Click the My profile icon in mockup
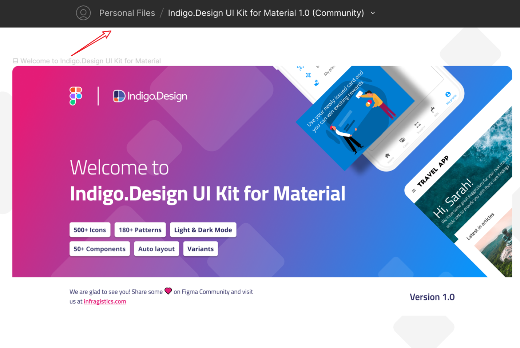Viewport: 520px width, 348px height. point(448,95)
